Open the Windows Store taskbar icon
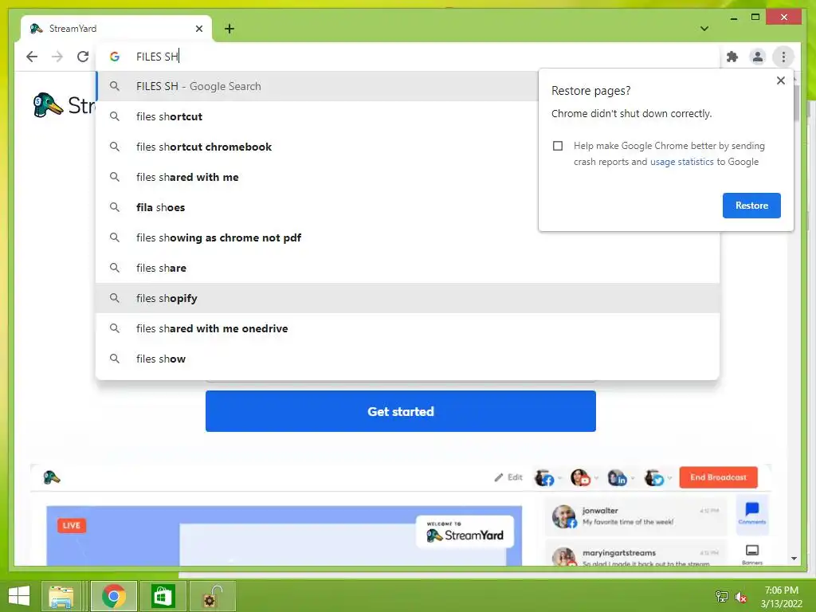The width and height of the screenshot is (816, 612). pyautogui.click(x=163, y=596)
